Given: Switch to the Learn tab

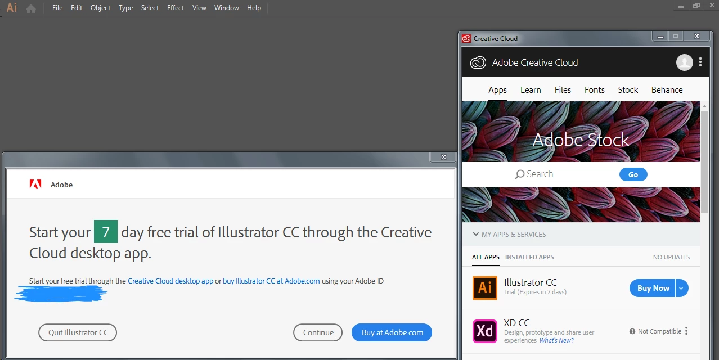Looking at the screenshot, I should coord(531,90).
